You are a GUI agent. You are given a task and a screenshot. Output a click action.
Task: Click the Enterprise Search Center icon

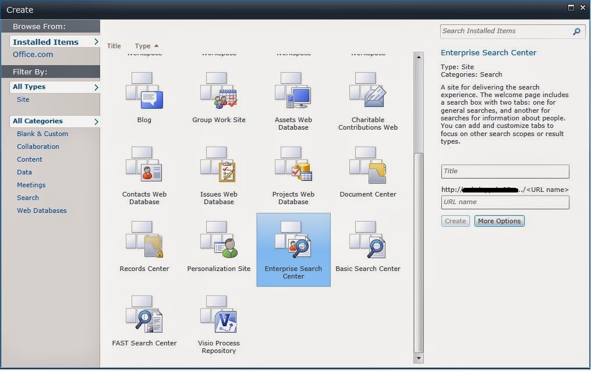click(x=293, y=240)
